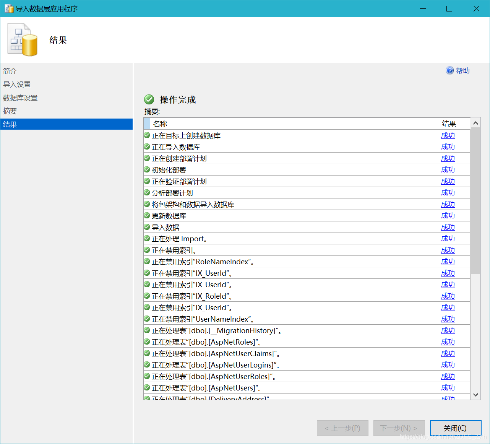Click status icon for 初始化部署

[147, 169]
